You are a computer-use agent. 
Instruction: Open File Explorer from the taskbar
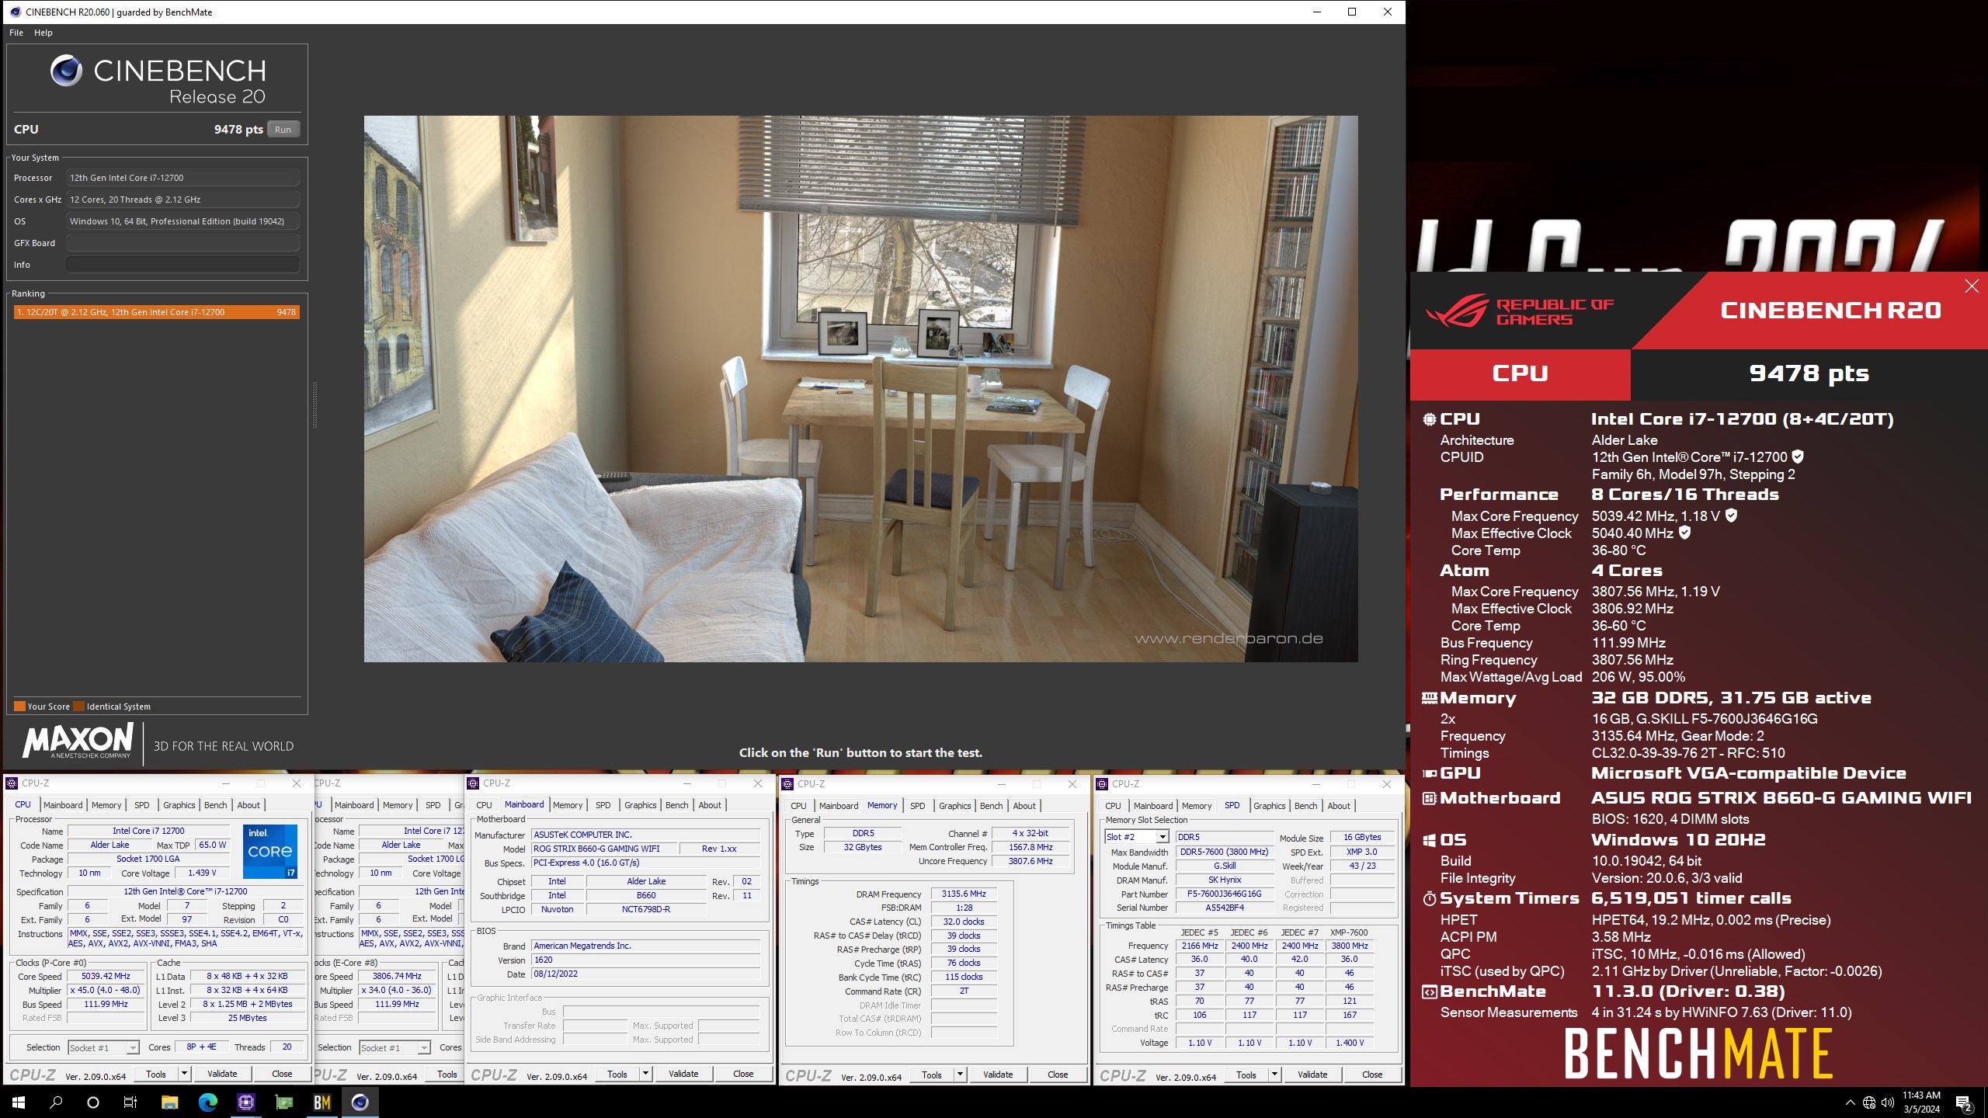169,1102
